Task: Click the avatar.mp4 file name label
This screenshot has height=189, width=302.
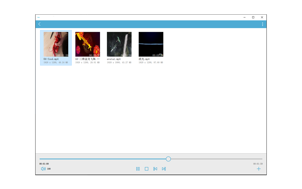Action: point(114,59)
